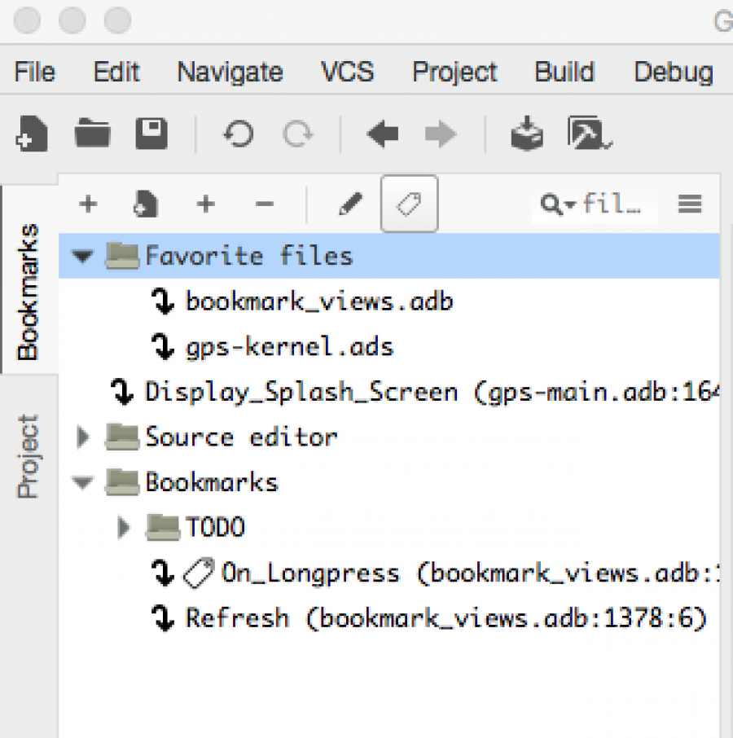733x738 pixels.
Task: Open bookmark gps-kernel.ads
Action: coord(289,347)
